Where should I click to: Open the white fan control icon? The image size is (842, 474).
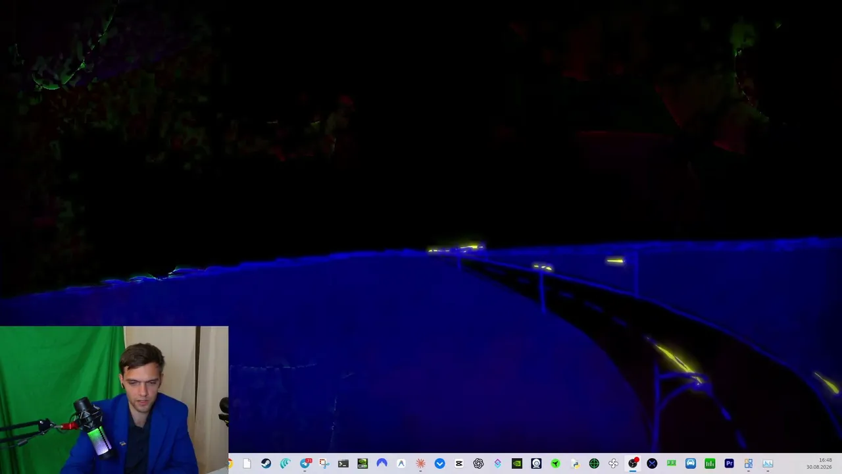coord(613,463)
